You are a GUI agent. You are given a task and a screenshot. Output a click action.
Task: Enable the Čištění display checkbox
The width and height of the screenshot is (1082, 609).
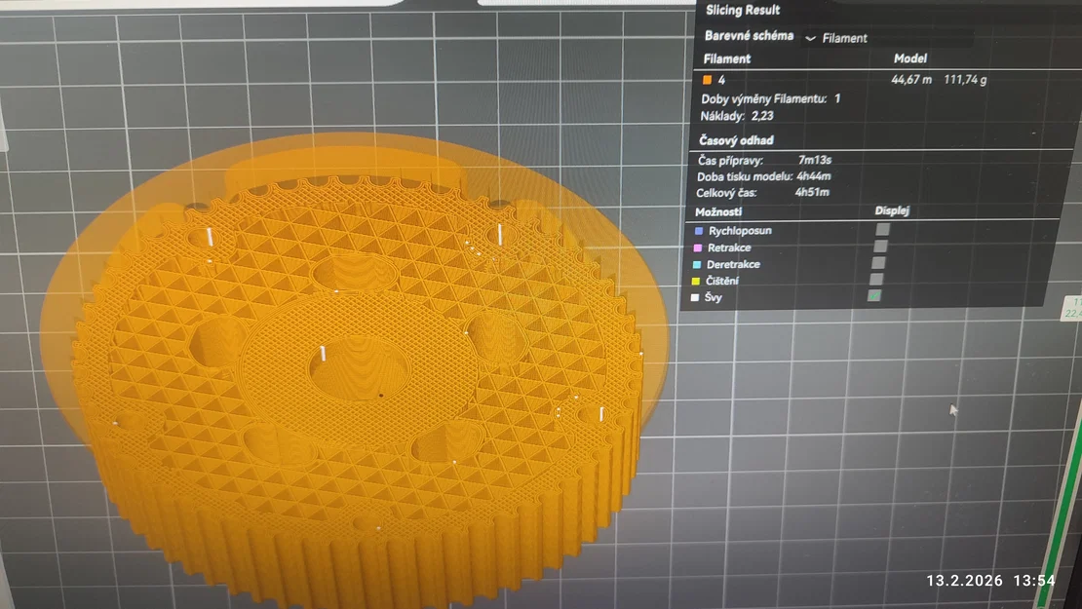coord(876,280)
